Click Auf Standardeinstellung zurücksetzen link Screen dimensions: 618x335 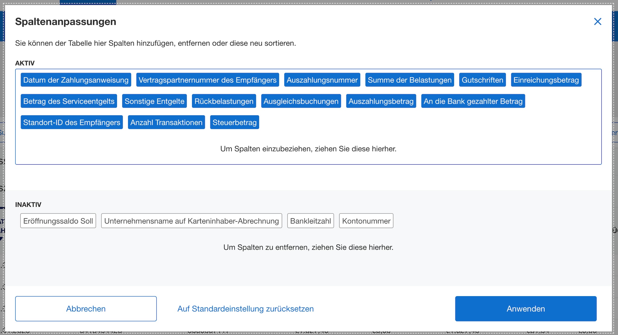(245, 309)
